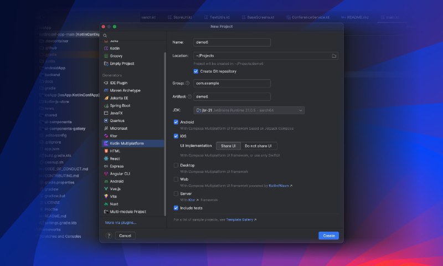This screenshot has height=266, width=443.
Task: Click the Cancel button
Action: pos(125,236)
